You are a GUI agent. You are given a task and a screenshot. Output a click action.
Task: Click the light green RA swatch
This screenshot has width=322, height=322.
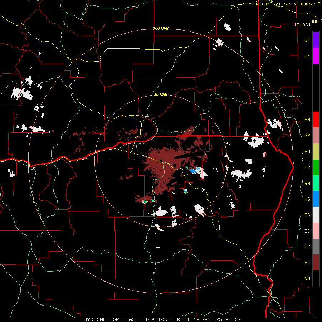point(316,183)
